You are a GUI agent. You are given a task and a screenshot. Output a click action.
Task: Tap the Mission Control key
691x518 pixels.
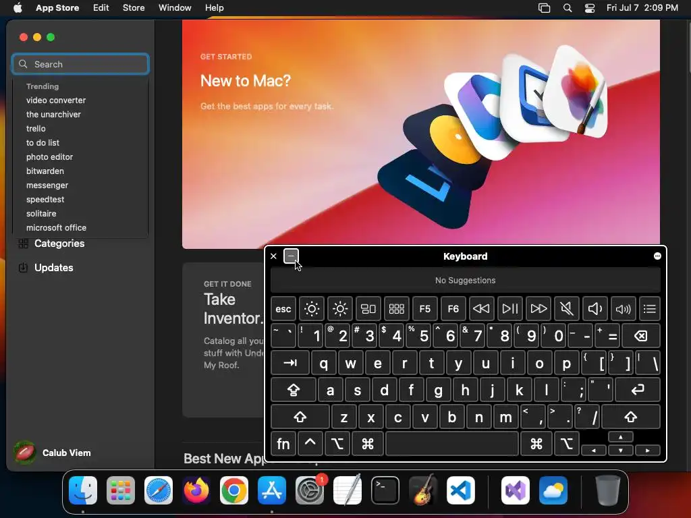[368, 309]
